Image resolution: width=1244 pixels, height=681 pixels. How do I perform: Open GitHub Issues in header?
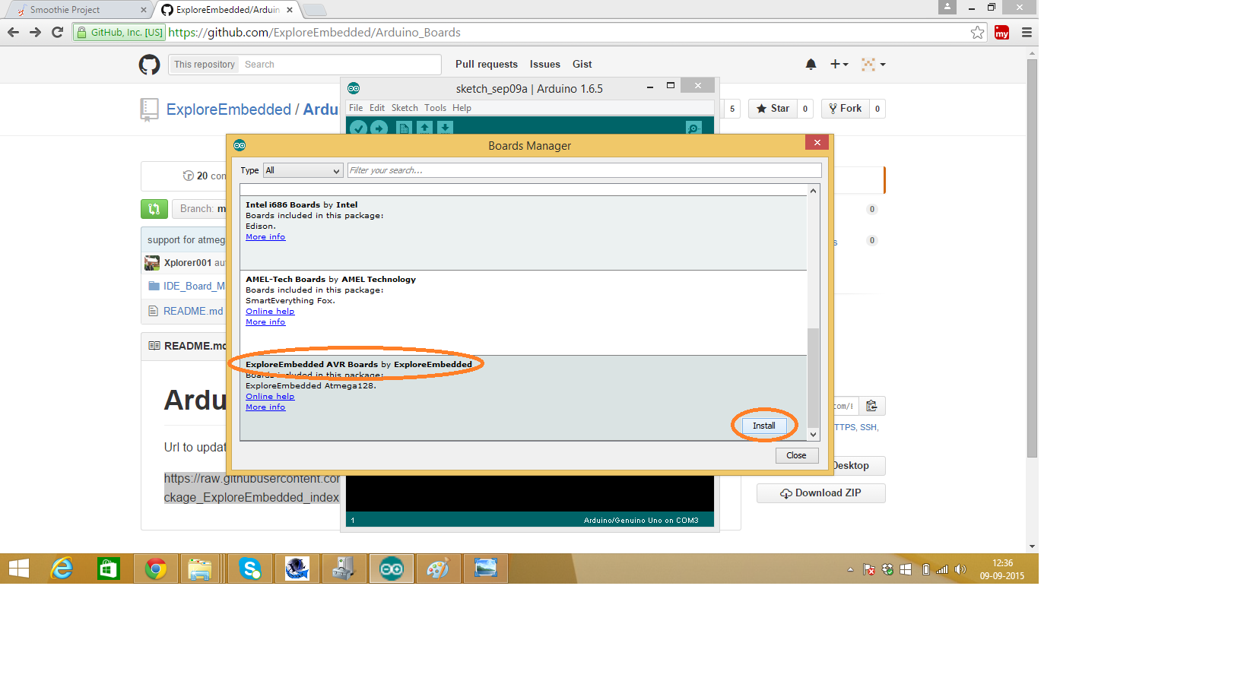[545, 65]
